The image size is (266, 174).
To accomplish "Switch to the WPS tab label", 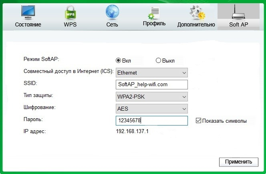I will click(x=70, y=24).
